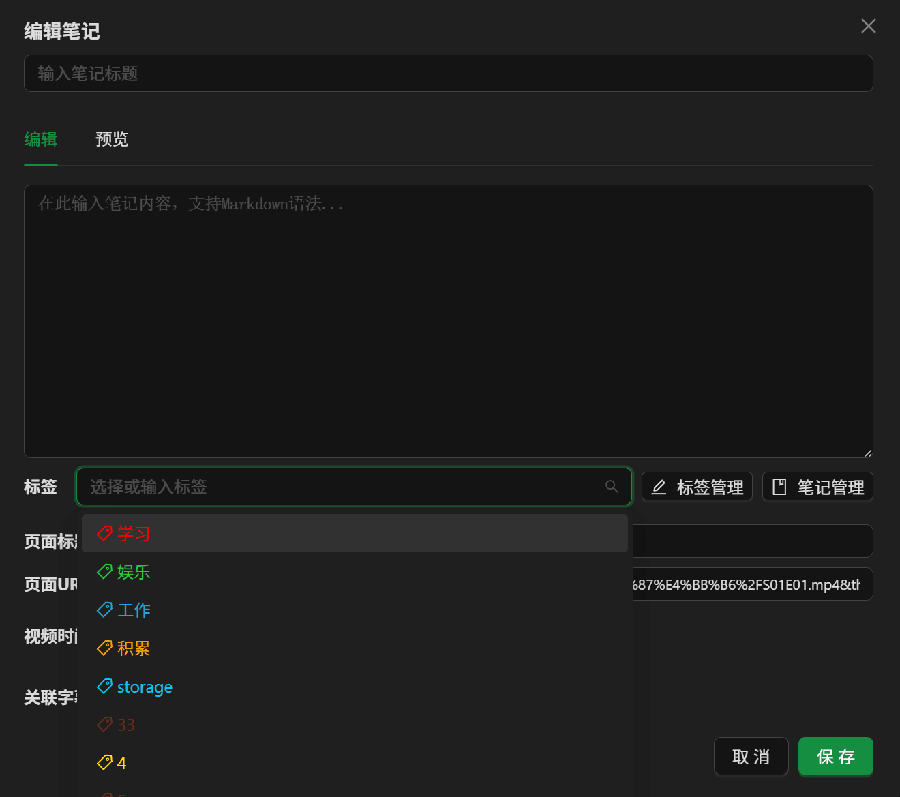Click the orange tag icon beside 积累
Viewport: 900px width, 797px height.
point(104,648)
